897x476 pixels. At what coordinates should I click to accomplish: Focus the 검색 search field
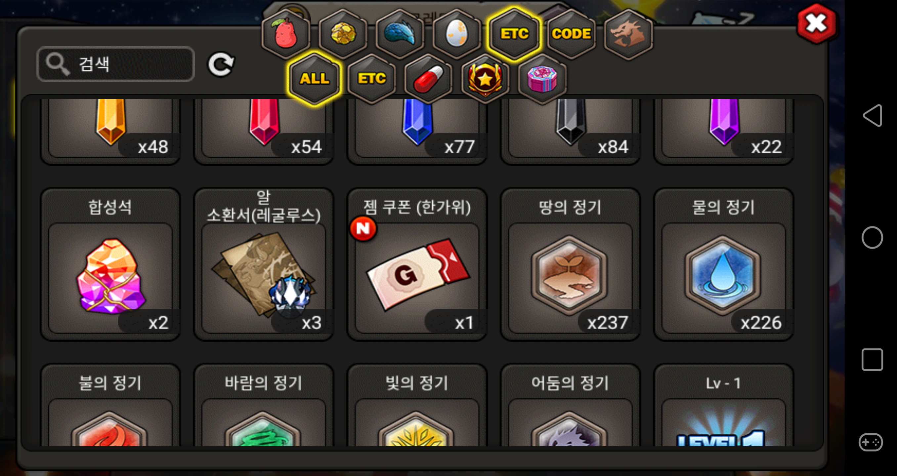click(116, 64)
